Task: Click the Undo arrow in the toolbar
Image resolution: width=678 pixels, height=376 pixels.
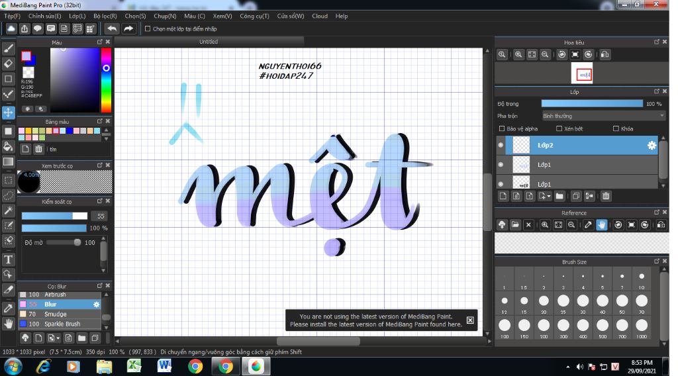Action: pyautogui.click(x=112, y=28)
